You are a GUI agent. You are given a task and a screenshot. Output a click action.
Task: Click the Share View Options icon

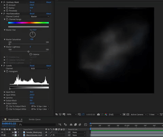161,115
